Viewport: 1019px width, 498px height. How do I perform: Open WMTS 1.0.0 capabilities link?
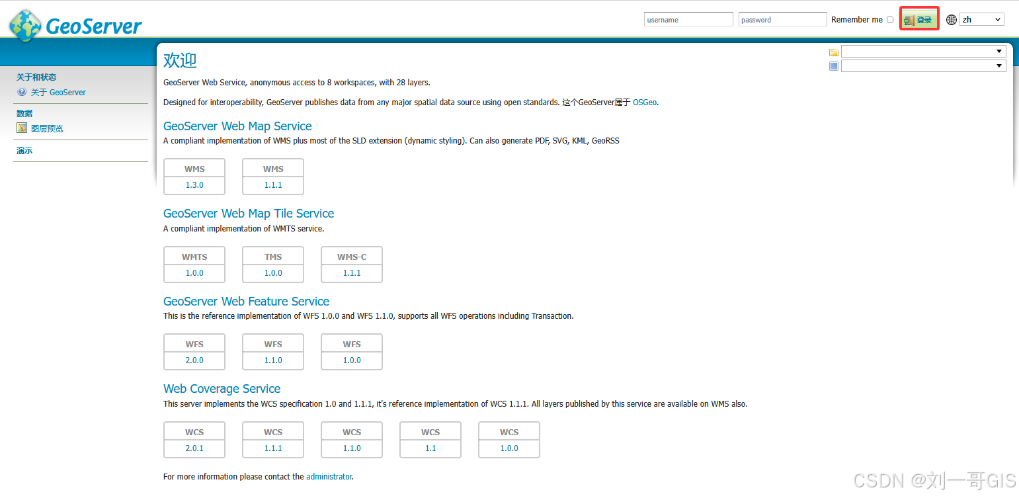[194, 273]
